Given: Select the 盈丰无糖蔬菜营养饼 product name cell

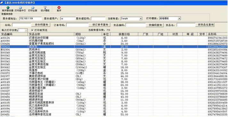Looking at the screenshot, I should coord(42,103).
